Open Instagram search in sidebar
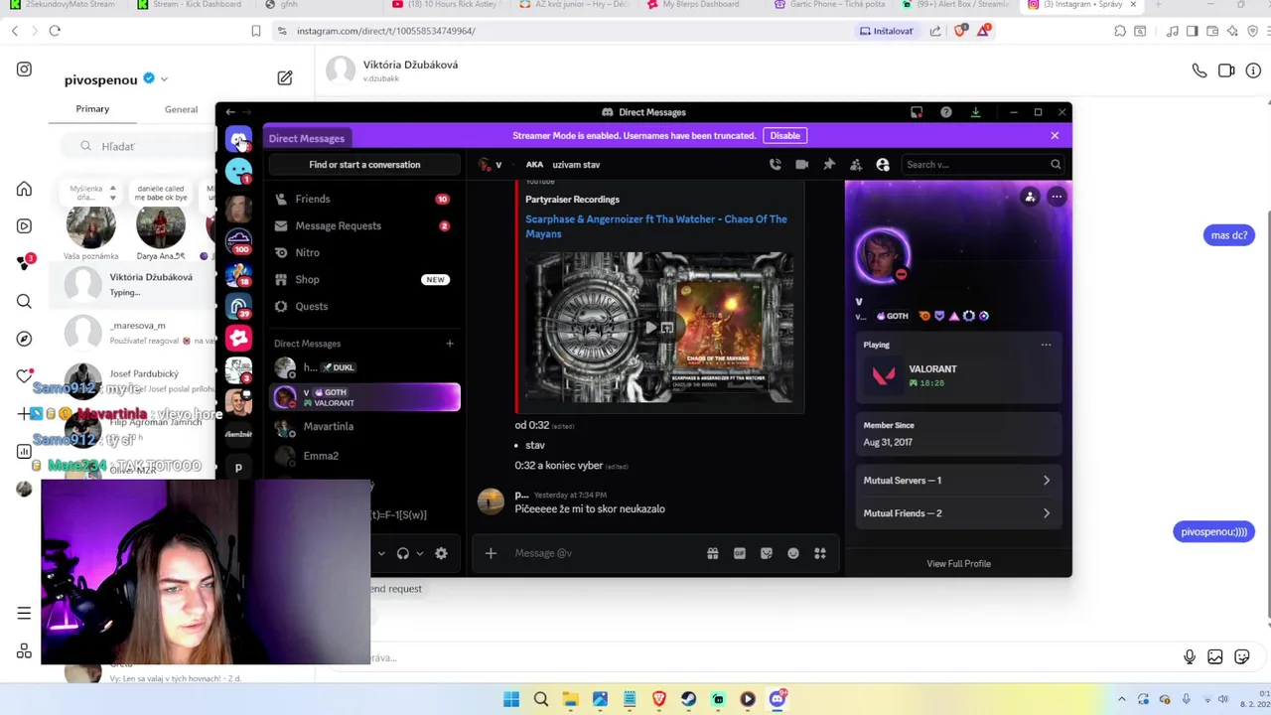The height and width of the screenshot is (715, 1271). tap(24, 301)
